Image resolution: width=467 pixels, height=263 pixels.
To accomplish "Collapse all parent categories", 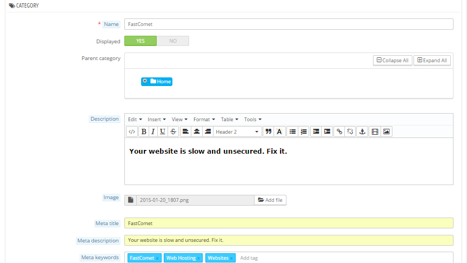I will [392, 61].
